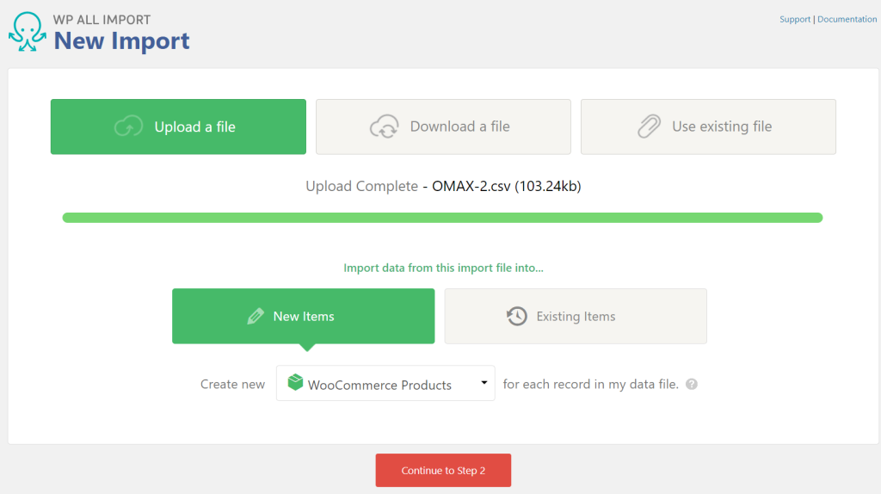This screenshot has height=494, width=881.
Task: Click the cloud download sync icon
Action: coord(384,127)
